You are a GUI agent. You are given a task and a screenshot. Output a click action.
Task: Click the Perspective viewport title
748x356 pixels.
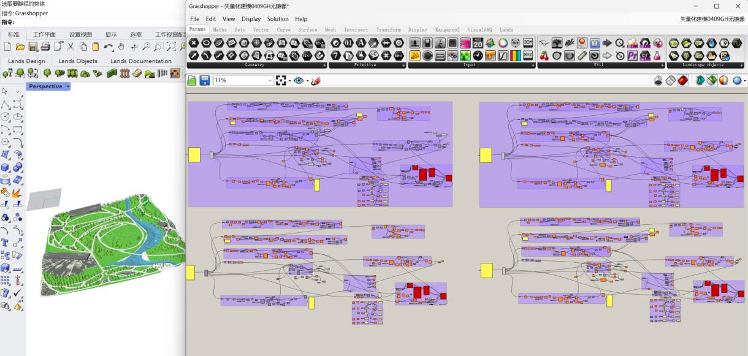(x=45, y=86)
